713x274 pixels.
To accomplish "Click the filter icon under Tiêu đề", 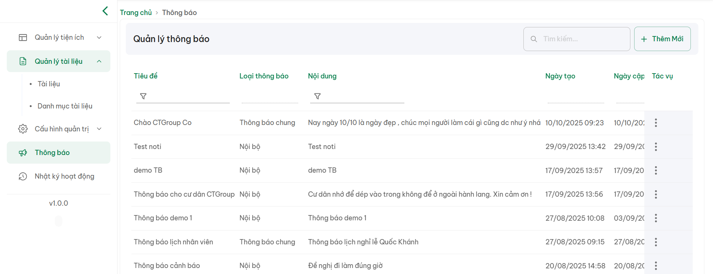I will [x=143, y=96].
